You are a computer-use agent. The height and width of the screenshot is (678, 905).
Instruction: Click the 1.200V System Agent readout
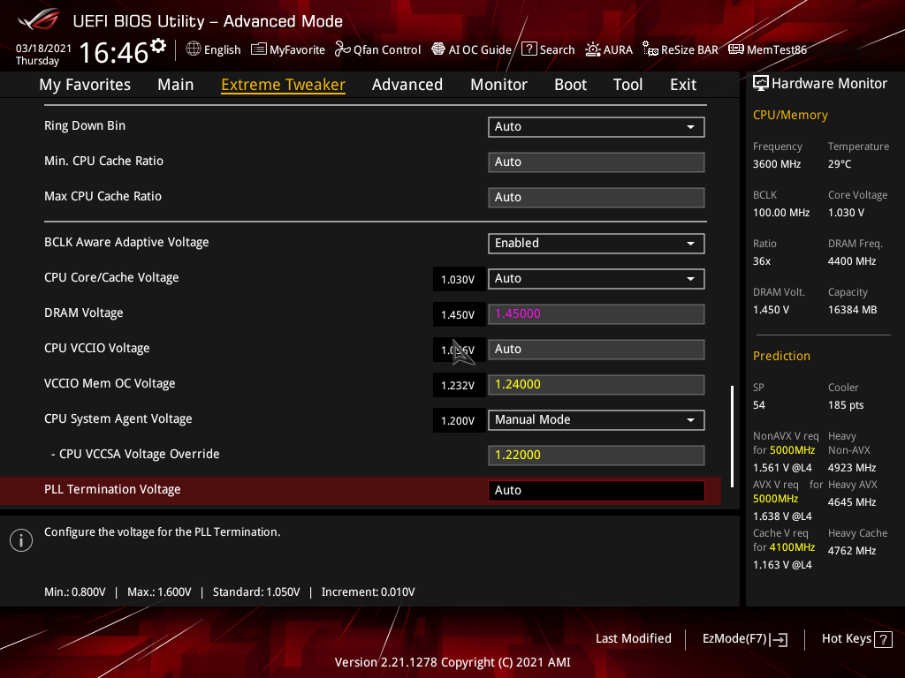pyautogui.click(x=459, y=421)
